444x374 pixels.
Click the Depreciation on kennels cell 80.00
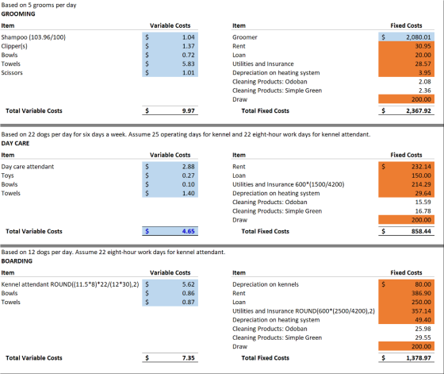click(x=406, y=284)
